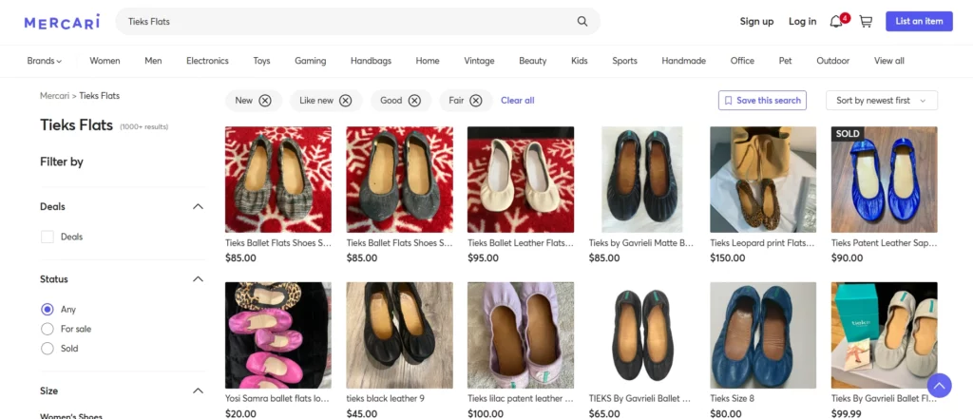Collapse the Status filter section

tap(198, 279)
